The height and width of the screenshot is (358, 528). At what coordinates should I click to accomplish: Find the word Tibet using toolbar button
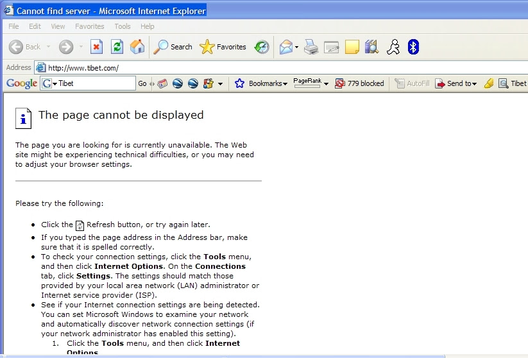pyautogui.click(x=513, y=83)
